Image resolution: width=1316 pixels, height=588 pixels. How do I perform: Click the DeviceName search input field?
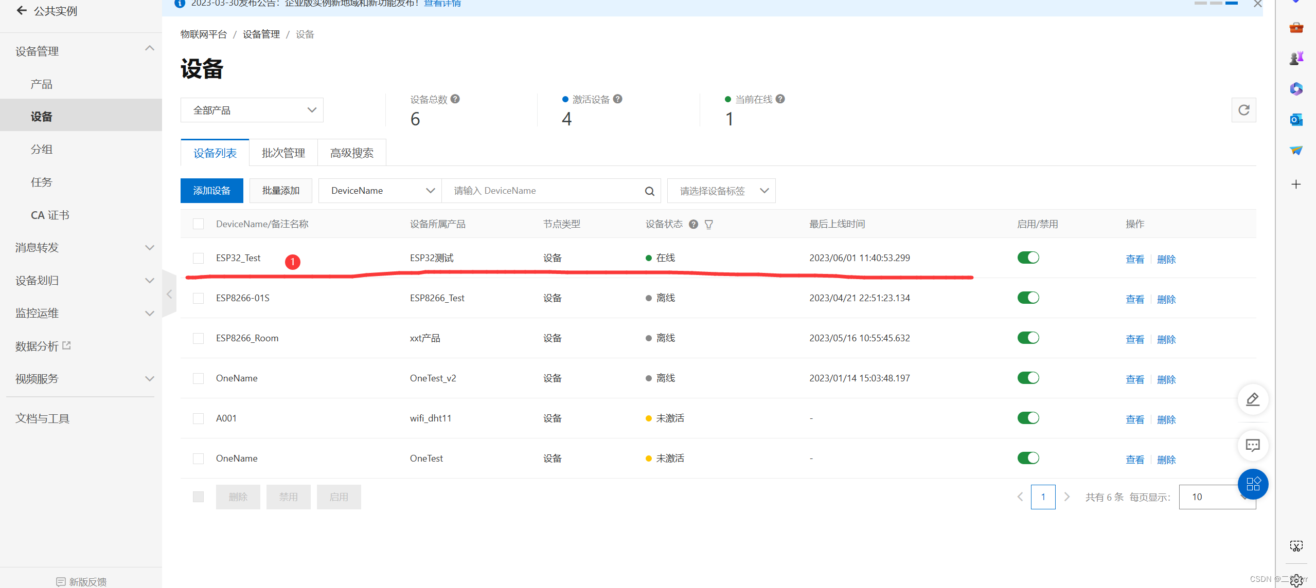540,191
